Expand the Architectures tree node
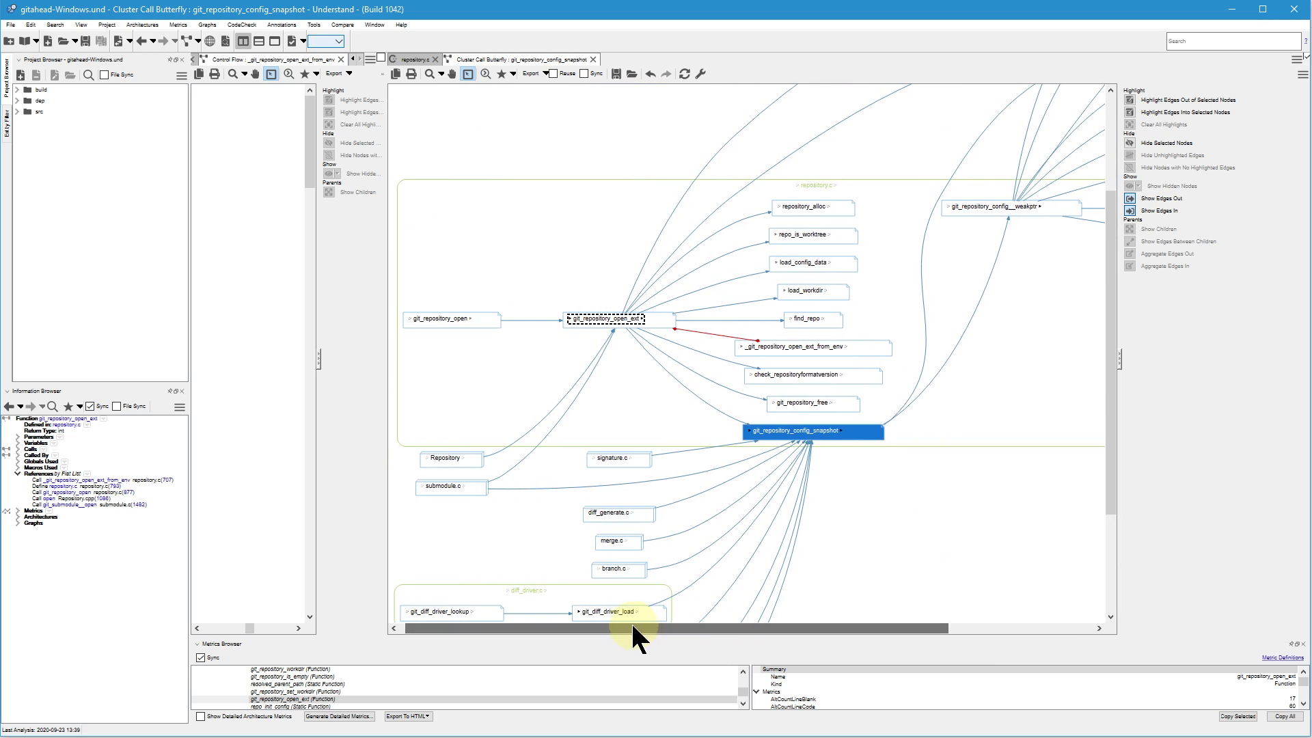The image size is (1312, 738). pos(18,517)
